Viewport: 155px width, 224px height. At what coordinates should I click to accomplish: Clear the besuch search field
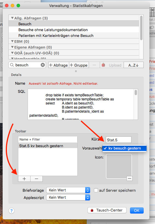(x=43, y=65)
